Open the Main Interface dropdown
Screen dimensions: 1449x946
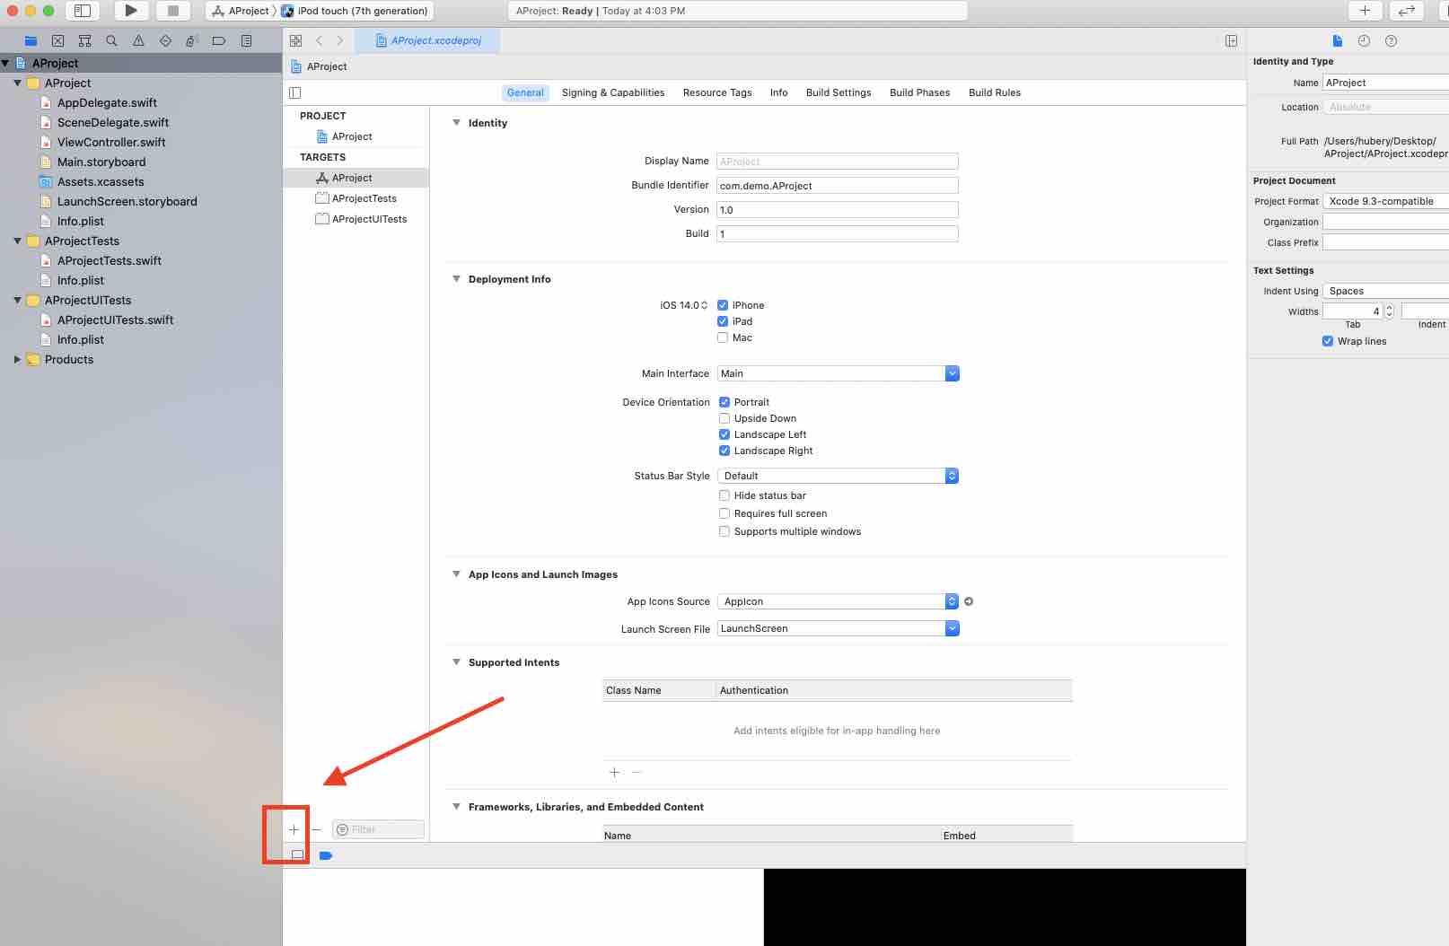click(x=953, y=373)
